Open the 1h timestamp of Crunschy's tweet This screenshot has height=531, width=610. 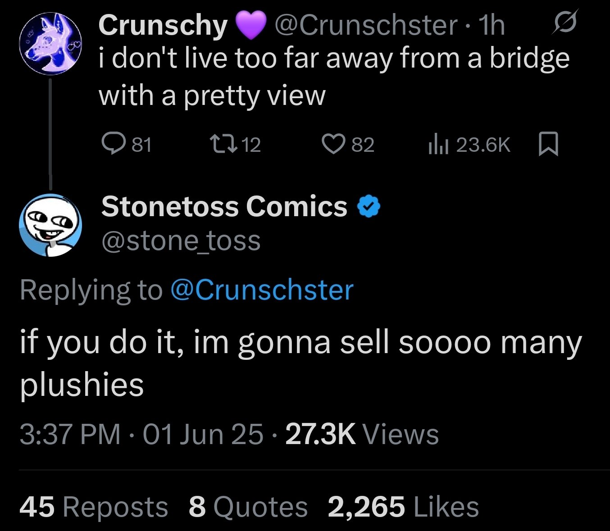click(492, 25)
